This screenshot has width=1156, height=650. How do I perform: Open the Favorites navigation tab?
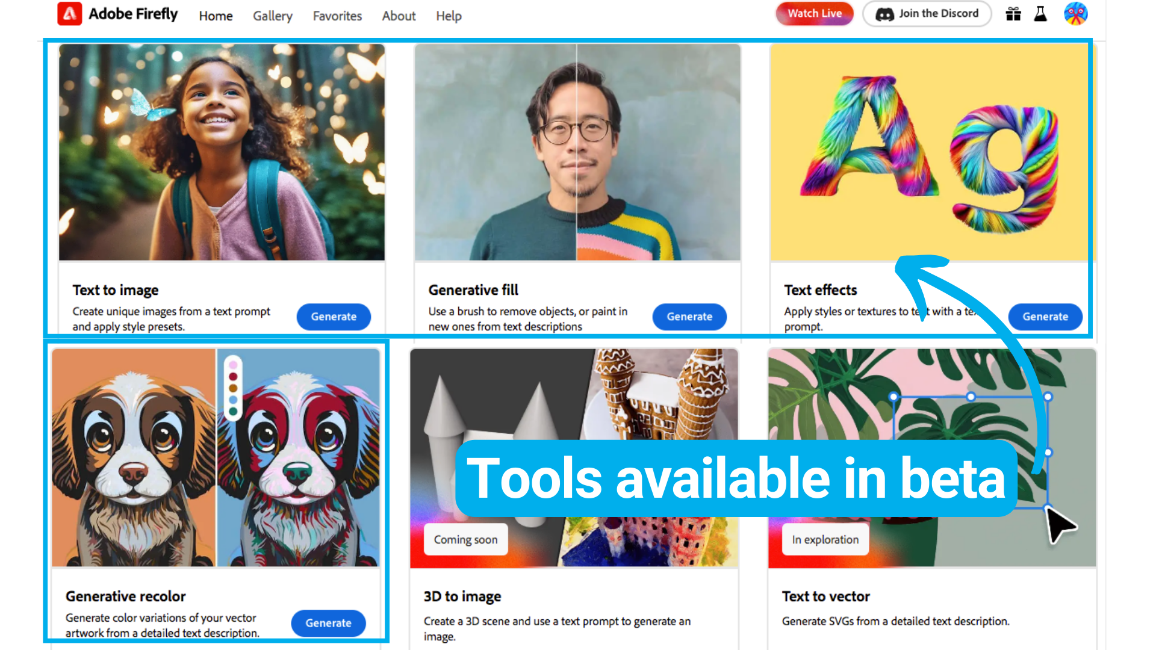point(337,15)
